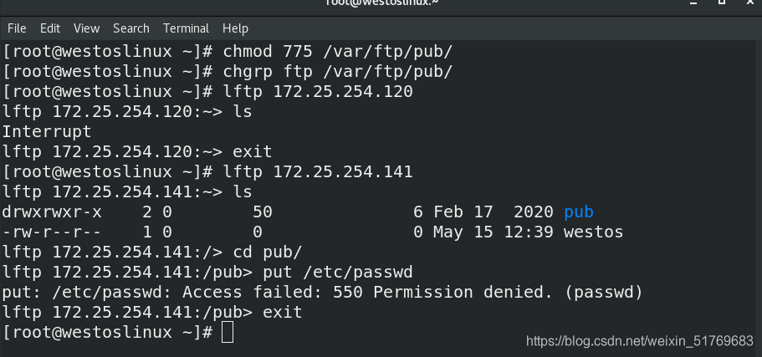The height and width of the screenshot is (357, 762).
Task: Open the File menu
Action: pyautogui.click(x=17, y=28)
